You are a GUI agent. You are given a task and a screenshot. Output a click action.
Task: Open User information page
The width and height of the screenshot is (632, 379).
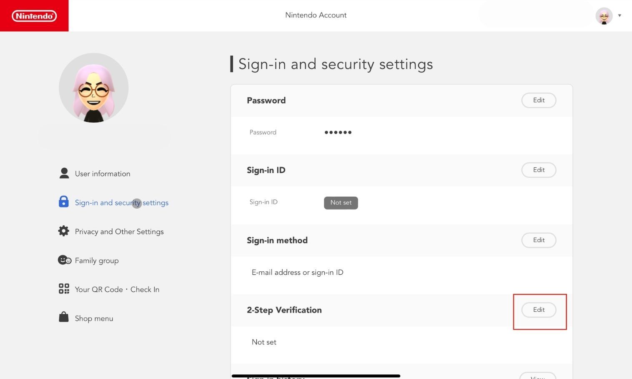pos(103,174)
